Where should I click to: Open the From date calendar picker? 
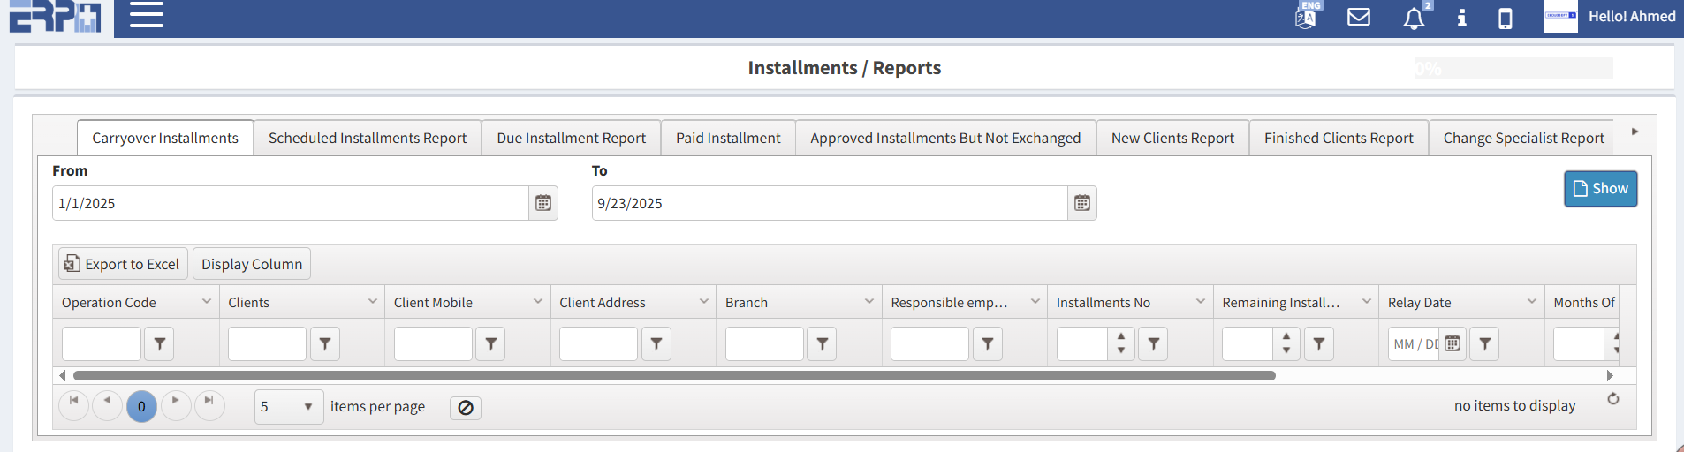point(543,203)
